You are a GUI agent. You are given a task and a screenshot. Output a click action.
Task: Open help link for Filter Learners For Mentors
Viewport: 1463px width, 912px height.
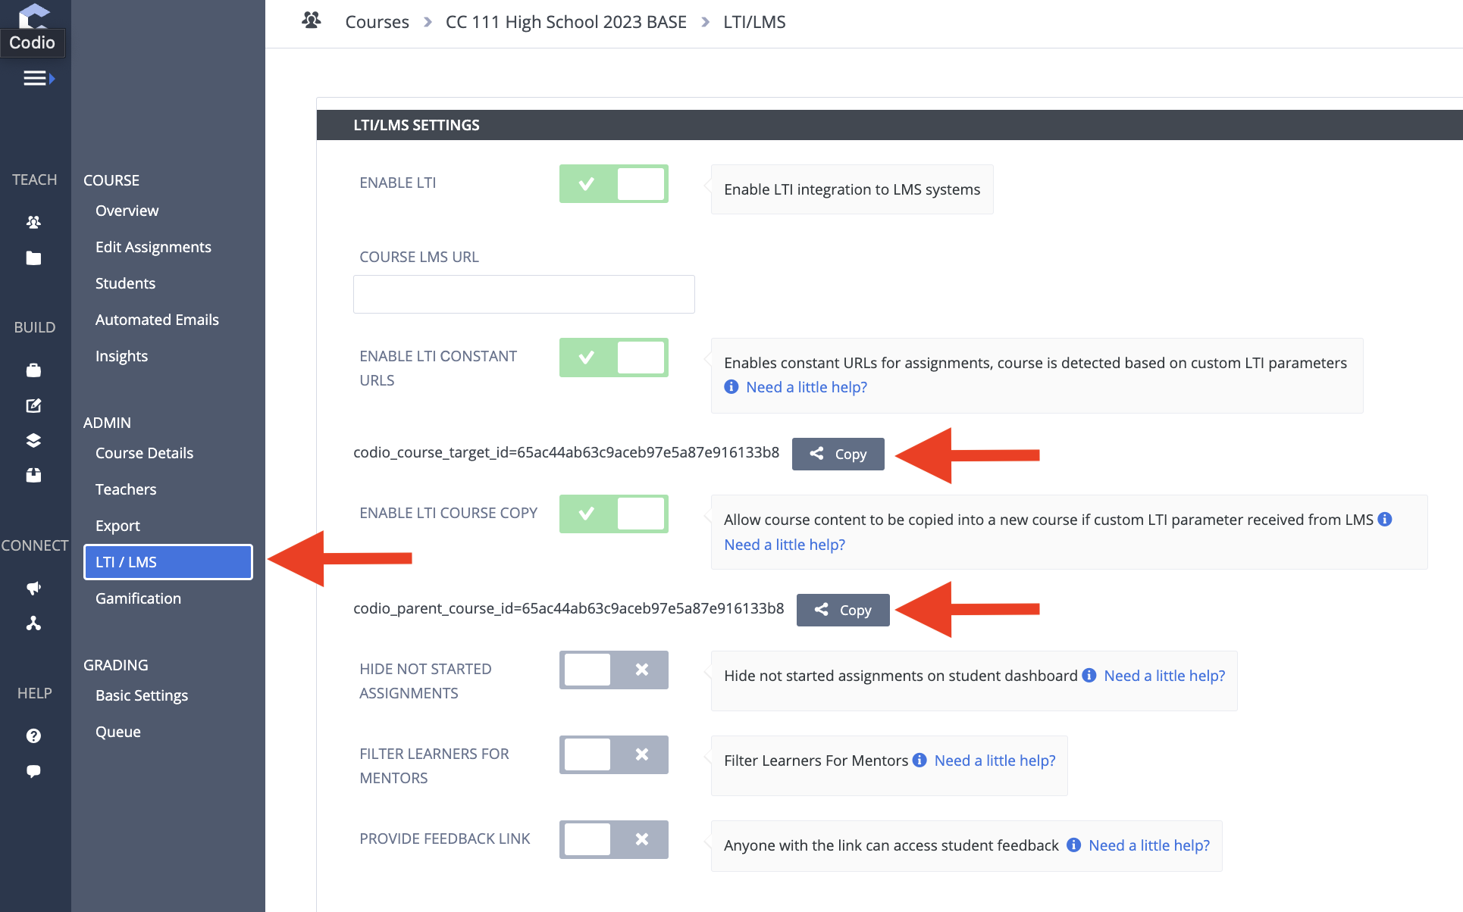pos(995,761)
